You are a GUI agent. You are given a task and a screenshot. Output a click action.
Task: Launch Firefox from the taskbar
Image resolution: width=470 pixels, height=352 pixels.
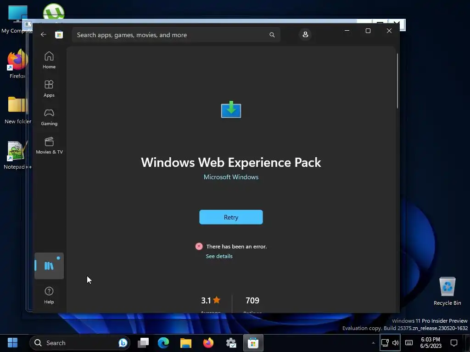[208, 343]
